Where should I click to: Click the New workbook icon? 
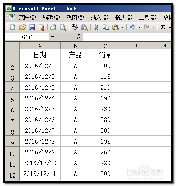[13, 27]
